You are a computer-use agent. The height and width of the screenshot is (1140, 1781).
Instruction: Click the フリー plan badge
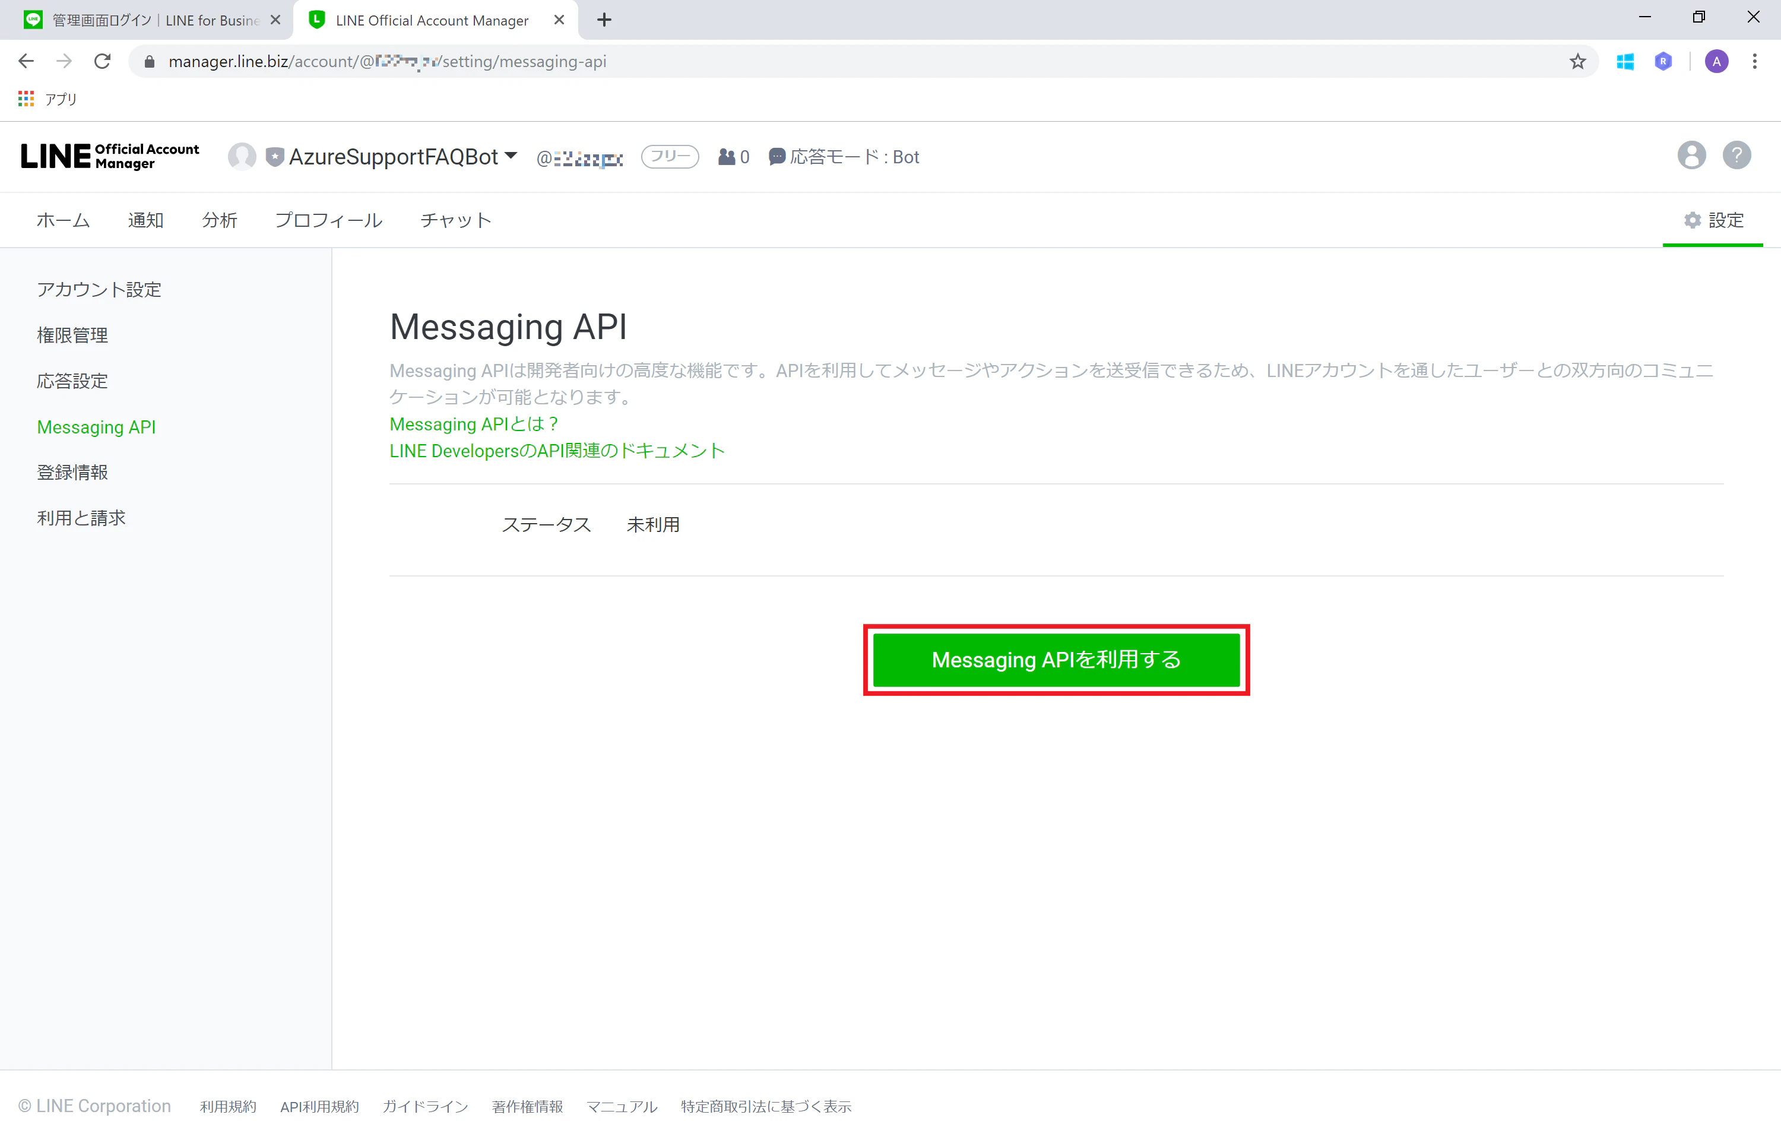tap(670, 156)
